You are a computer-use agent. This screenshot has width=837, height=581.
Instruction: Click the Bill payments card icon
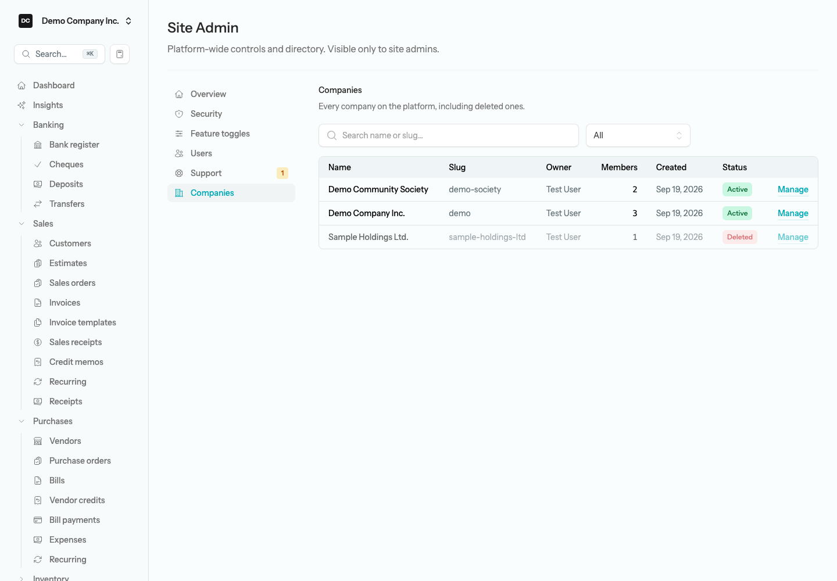pyautogui.click(x=38, y=520)
